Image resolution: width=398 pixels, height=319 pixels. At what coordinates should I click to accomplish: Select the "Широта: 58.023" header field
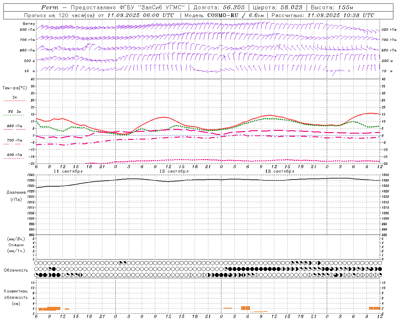pos(278,7)
